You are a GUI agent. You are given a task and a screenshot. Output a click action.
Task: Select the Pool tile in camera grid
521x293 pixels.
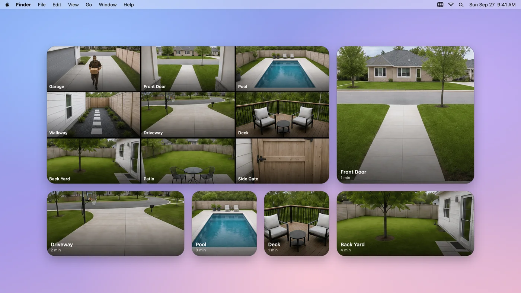click(x=282, y=69)
